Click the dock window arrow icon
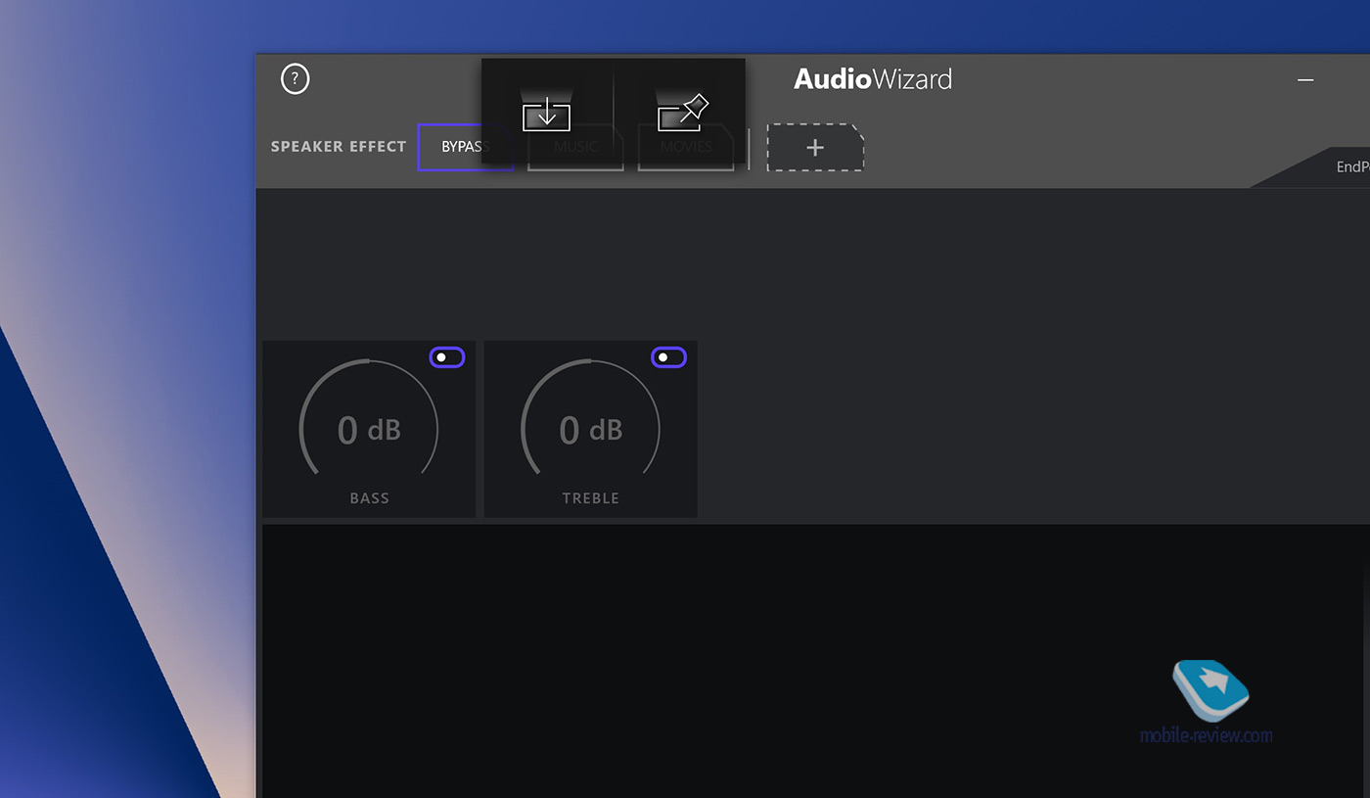1370x798 pixels. [546, 113]
